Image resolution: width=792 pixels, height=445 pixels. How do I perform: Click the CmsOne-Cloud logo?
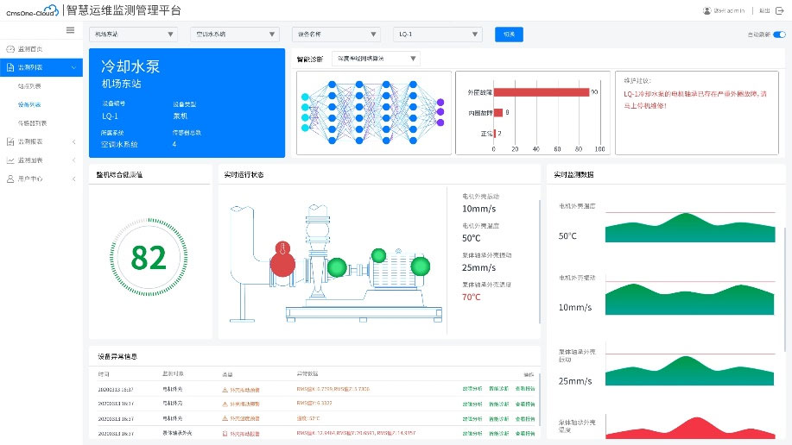click(31, 10)
